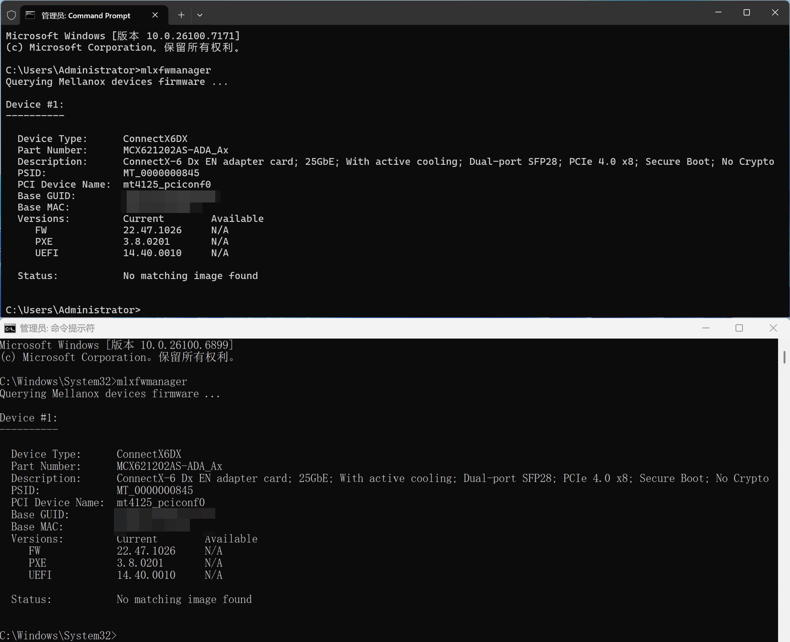Close the 管理员: Command Prompt tab
Screen dimensions: 790x642
click(155, 15)
